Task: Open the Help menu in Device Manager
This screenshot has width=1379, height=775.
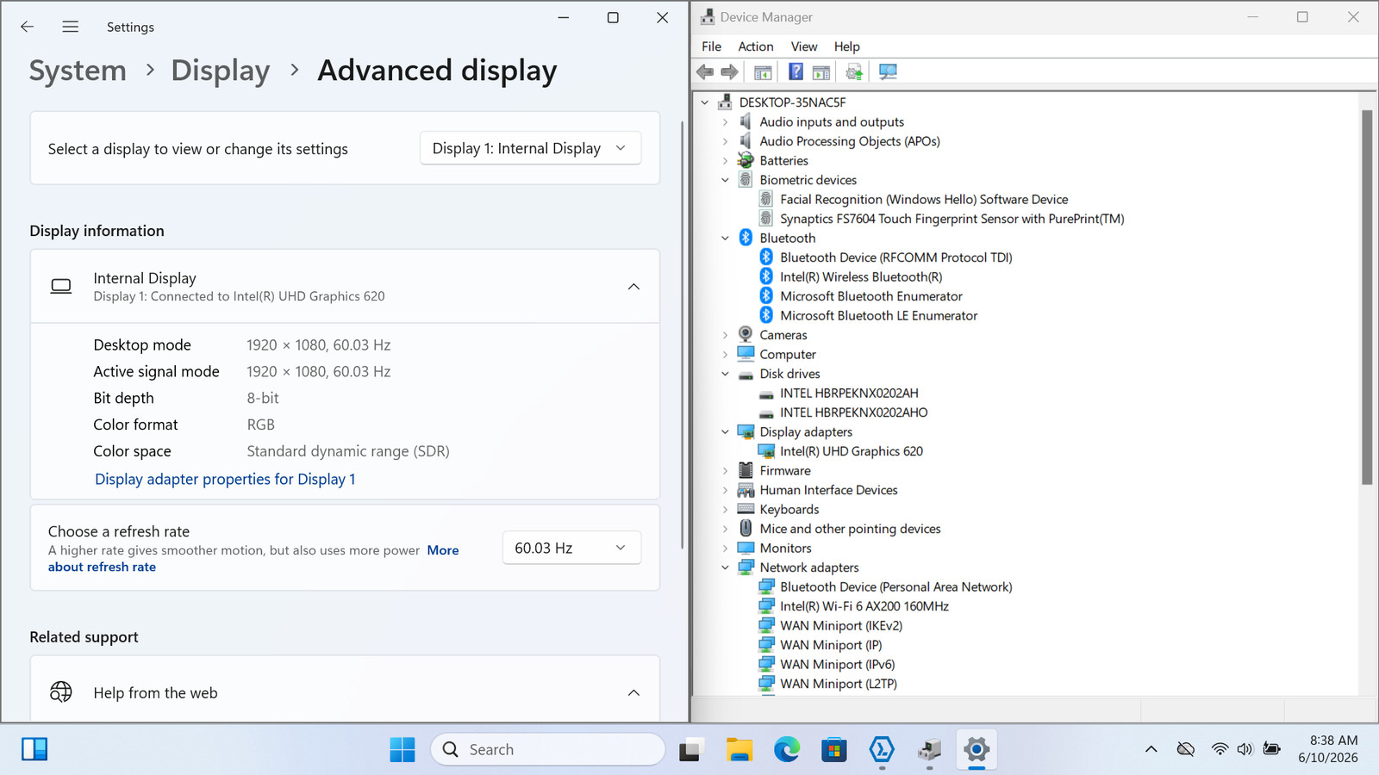Action: (847, 46)
